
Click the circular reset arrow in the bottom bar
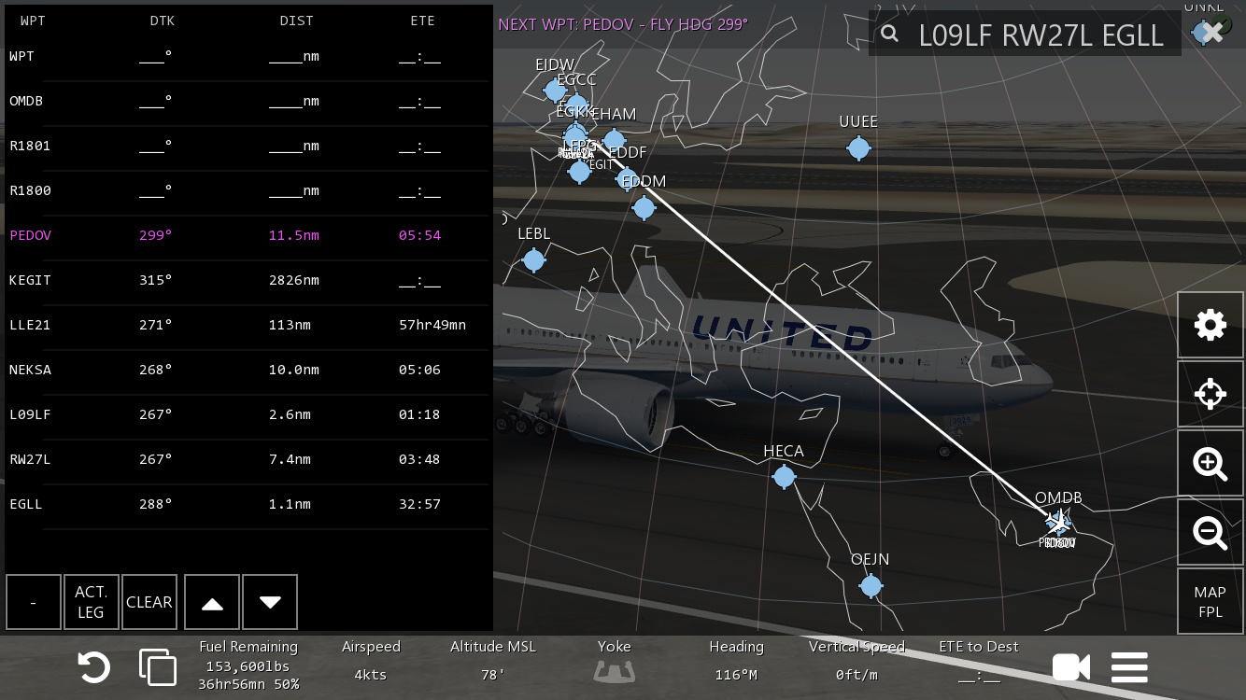coord(94,667)
